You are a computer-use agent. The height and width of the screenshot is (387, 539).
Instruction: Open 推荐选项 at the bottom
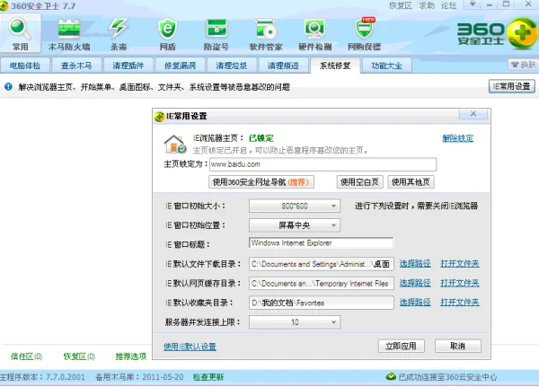131,356
